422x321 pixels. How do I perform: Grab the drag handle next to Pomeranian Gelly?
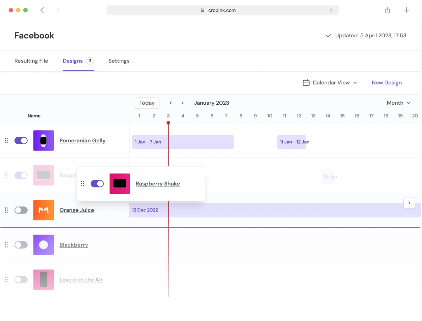tap(6, 140)
